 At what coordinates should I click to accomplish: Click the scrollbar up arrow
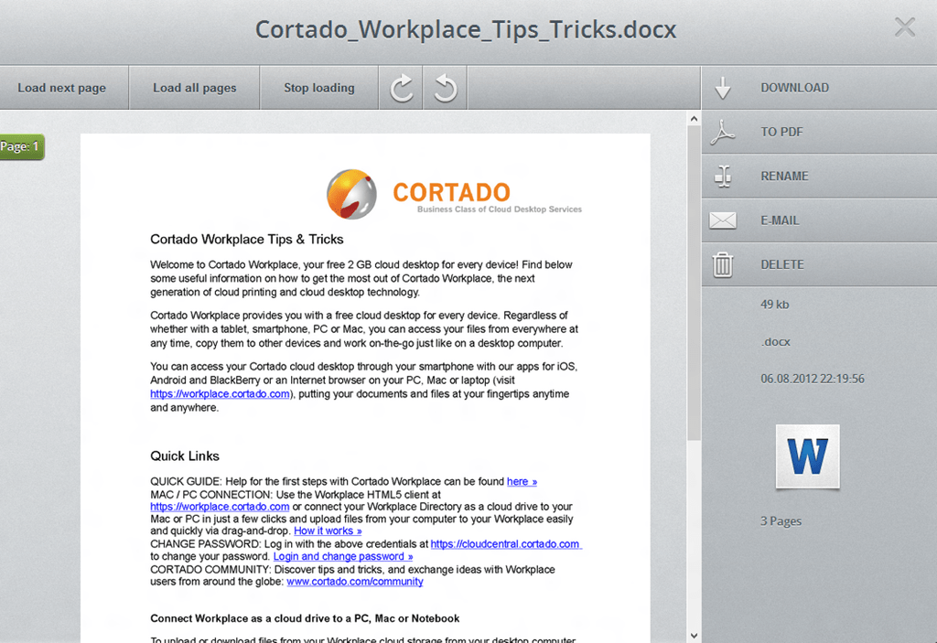[694, 118]
